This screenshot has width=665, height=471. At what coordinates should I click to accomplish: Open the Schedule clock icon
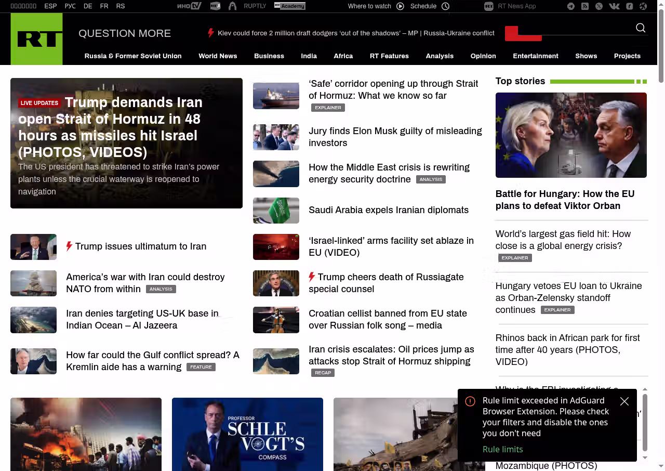click(445, 6)
